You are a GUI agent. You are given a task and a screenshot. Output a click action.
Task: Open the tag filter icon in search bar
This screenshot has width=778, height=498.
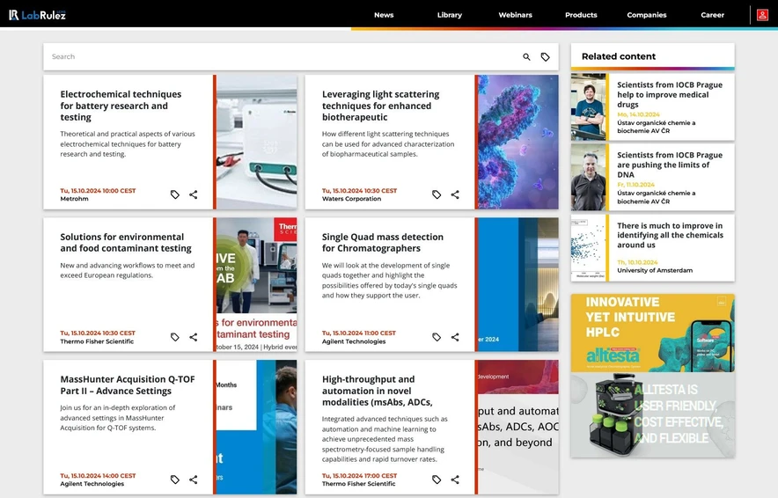tap(545, 57)
